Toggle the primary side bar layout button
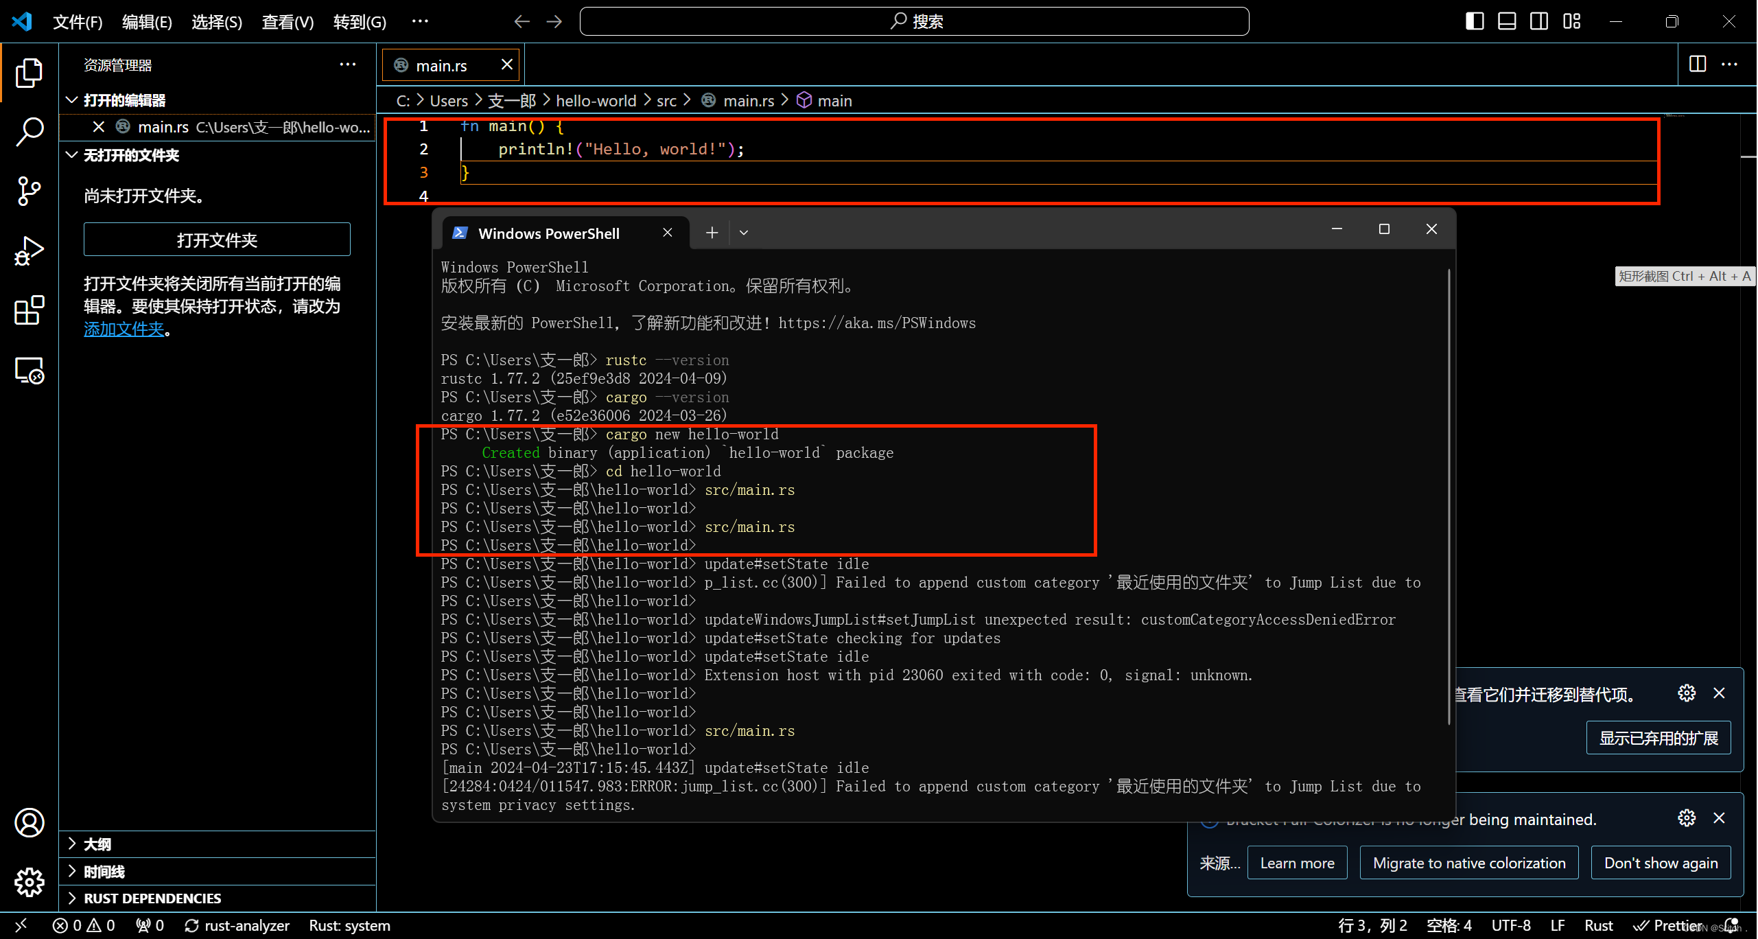The height and width of the screenshot is (939, 1758). (x=1474, y=21)
